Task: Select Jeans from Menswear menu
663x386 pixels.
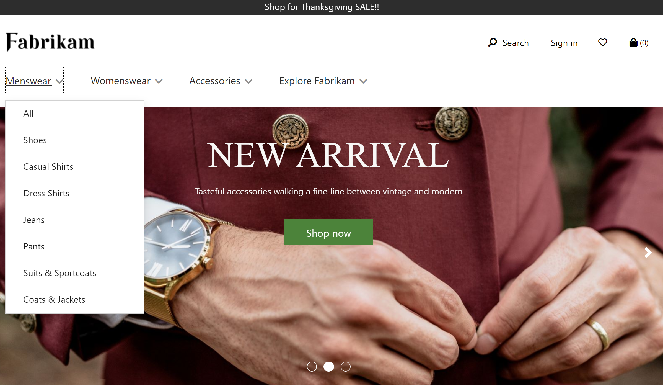Action: coord(33,219)
